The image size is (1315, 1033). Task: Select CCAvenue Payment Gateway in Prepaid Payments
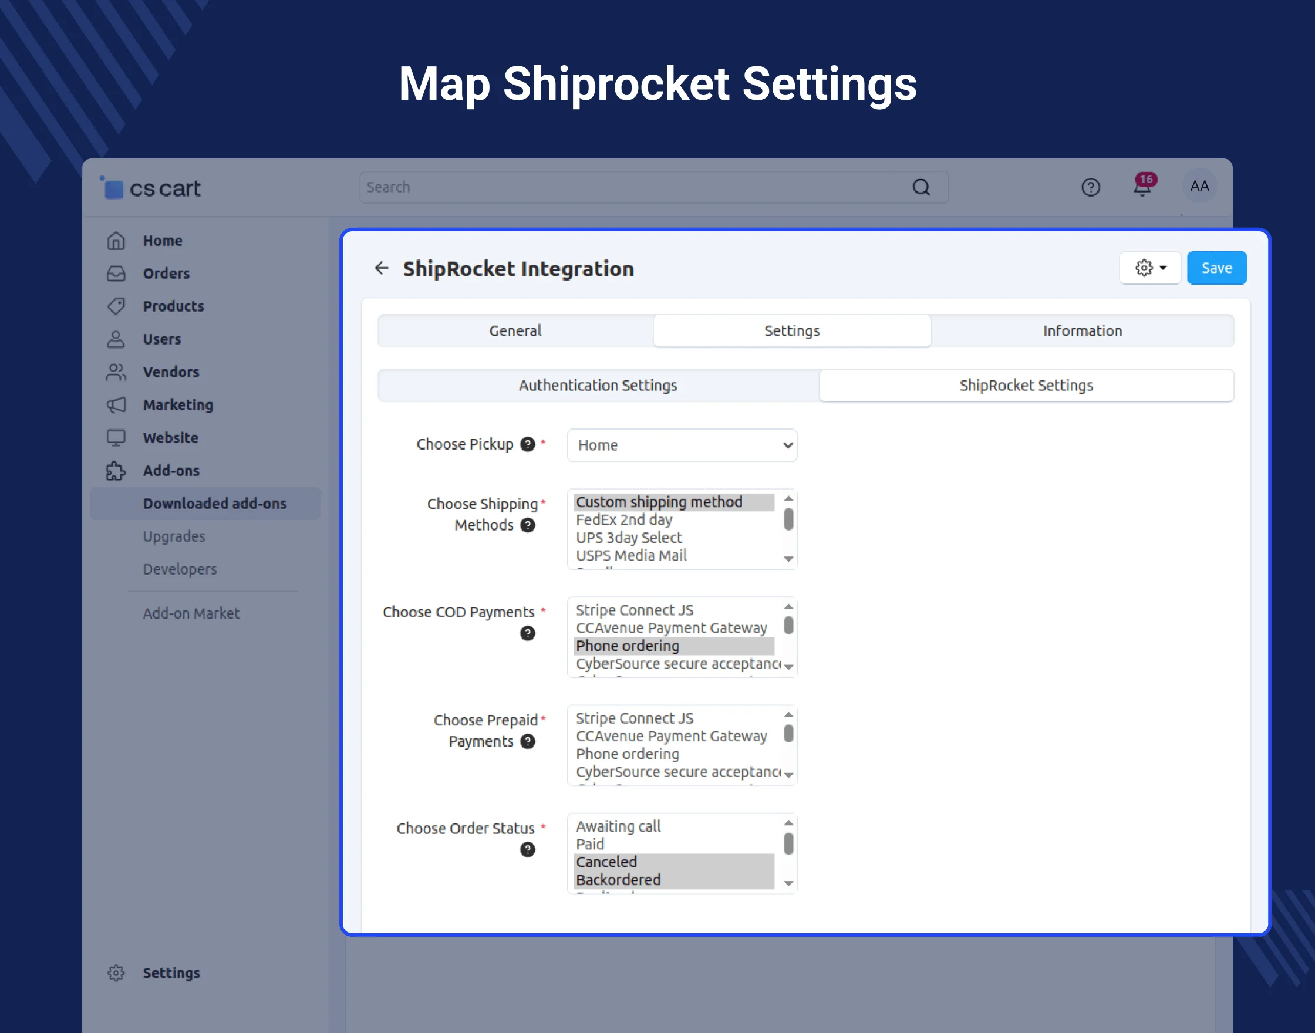[671, 737]
